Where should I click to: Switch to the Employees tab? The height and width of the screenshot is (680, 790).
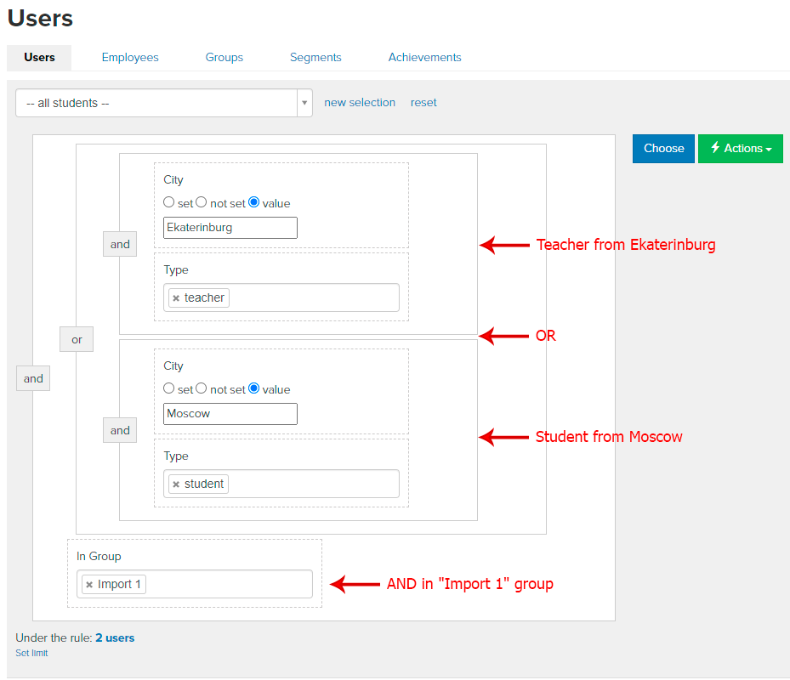click(130, 58)
